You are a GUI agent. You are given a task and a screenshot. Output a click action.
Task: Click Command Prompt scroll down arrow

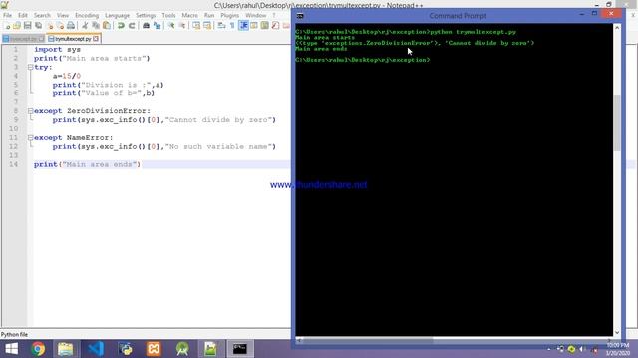(x=617, y=332)
